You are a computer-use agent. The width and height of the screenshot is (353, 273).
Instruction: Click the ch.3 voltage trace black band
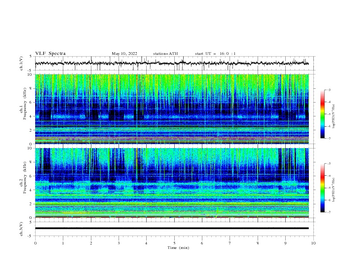click(x=172, y=228)
